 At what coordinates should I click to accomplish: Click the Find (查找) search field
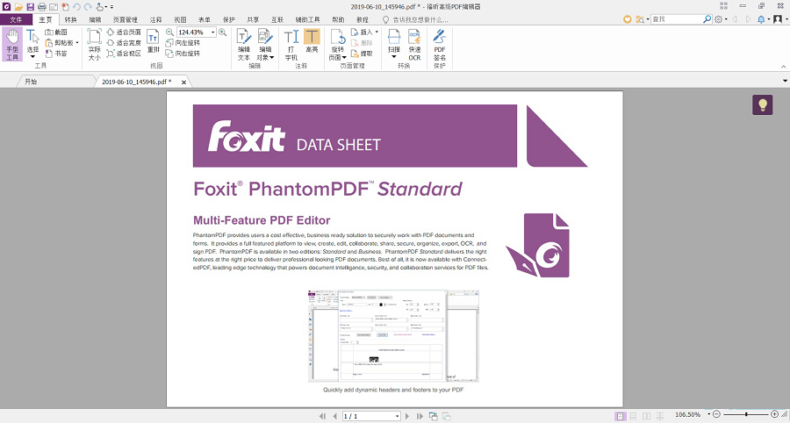(677, 19)
